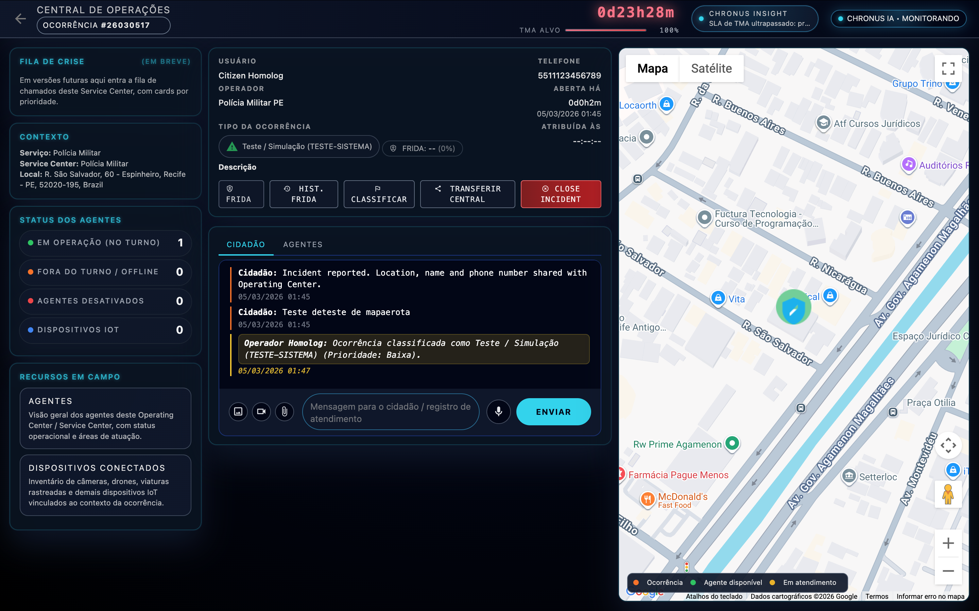Click the TMA Alvo progress bar
979x611 pixels.
pos(606,30)
